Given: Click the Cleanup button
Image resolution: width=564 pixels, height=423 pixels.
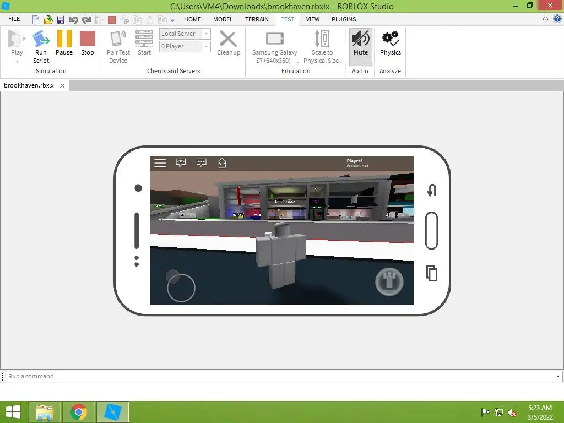Looking at the screenshot, I should point(229,42).
